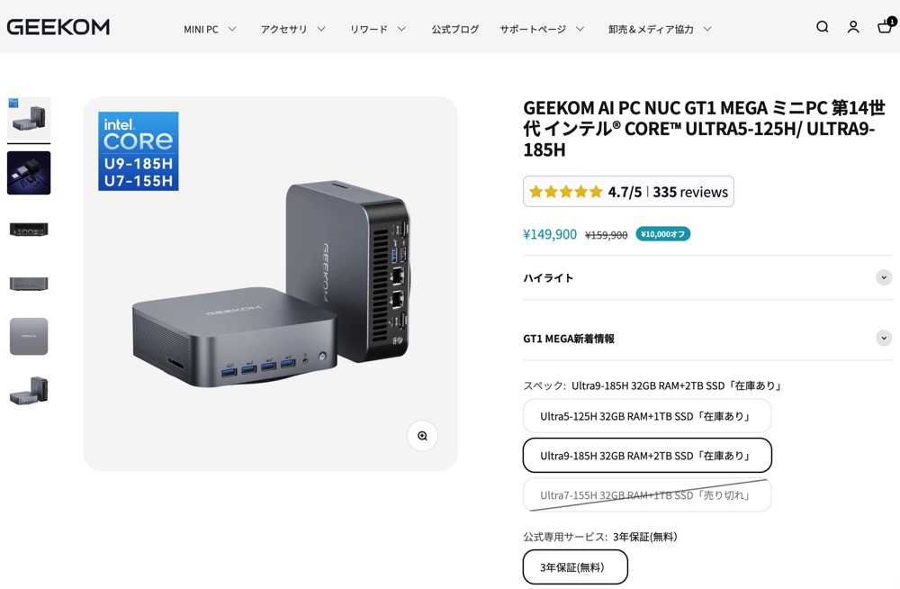Select Ultra5-125H 32GB RAM+1TB SSD option
The image size is (900, 589).
[646, 416]
